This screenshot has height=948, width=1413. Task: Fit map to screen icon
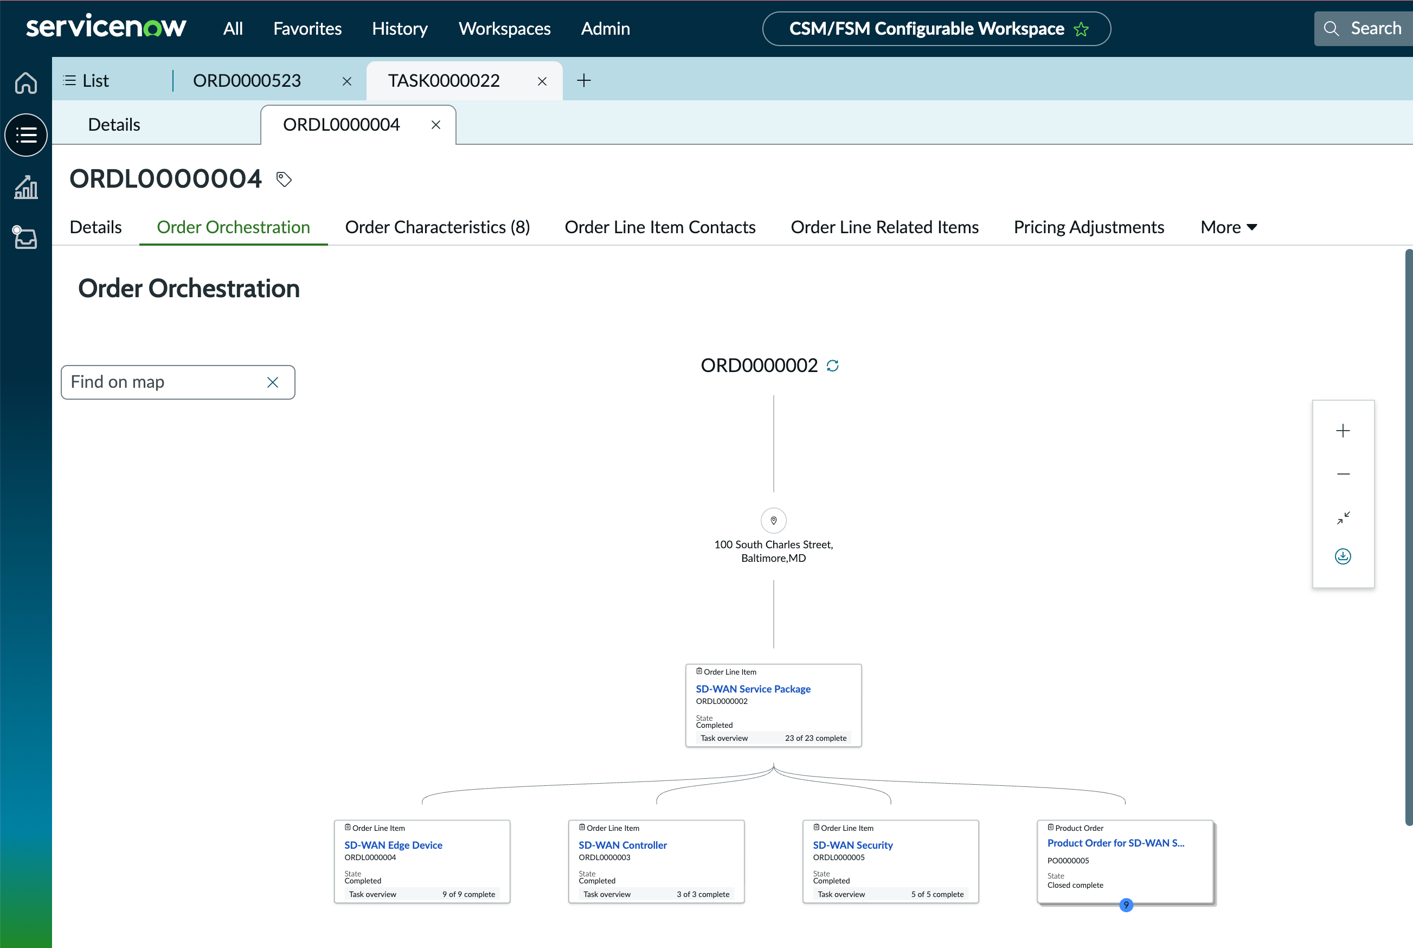point(1343,517)
